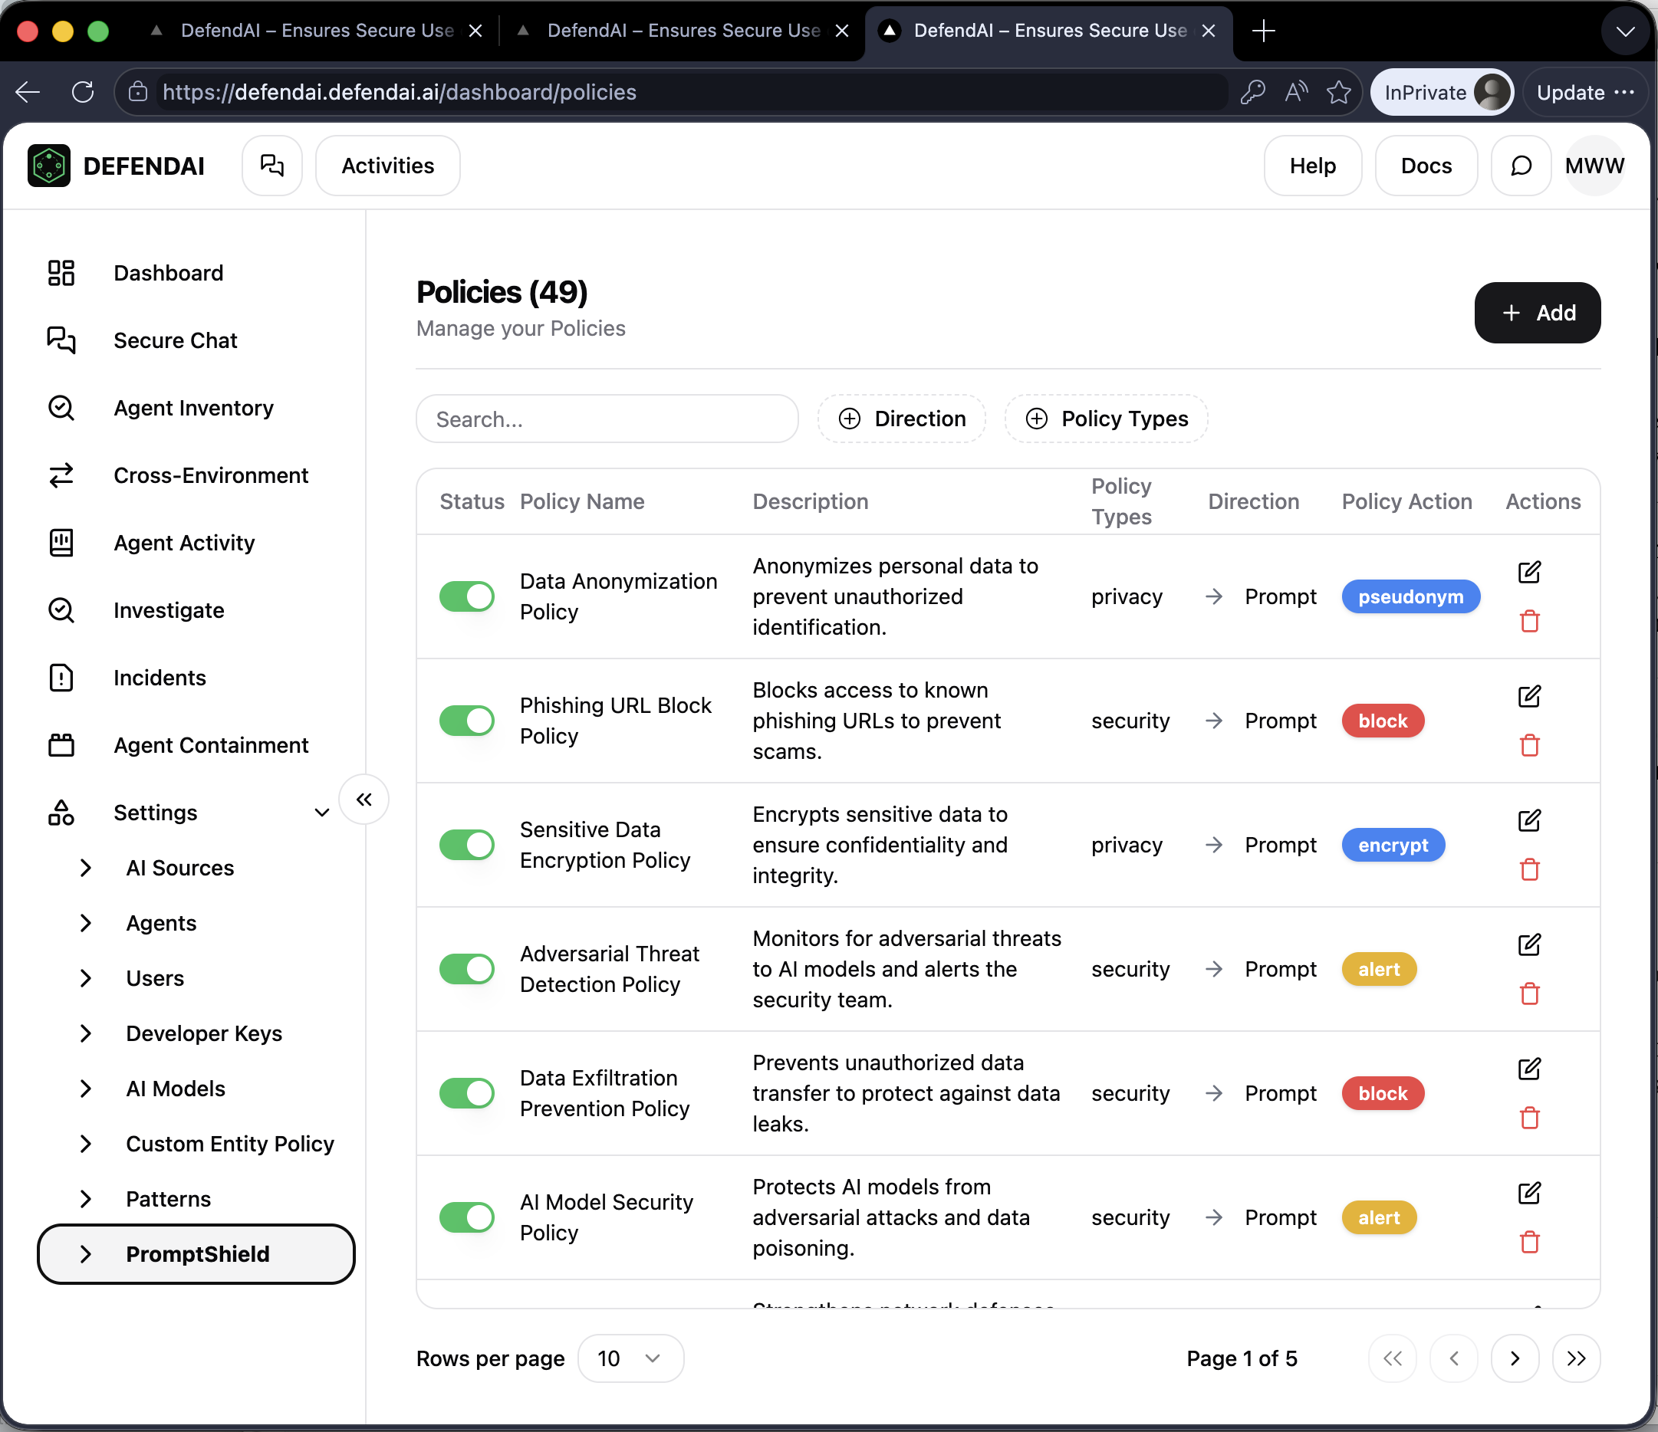Go to Agent Inventory
This screenshot has width=1658, height=1432.
[x=192, y=408]
